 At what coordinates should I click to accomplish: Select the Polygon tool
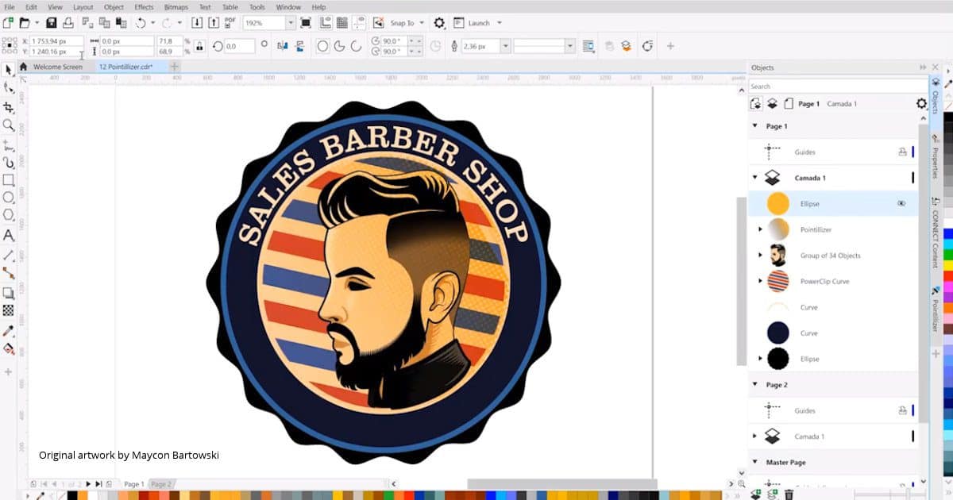click(x=9, y=215)
